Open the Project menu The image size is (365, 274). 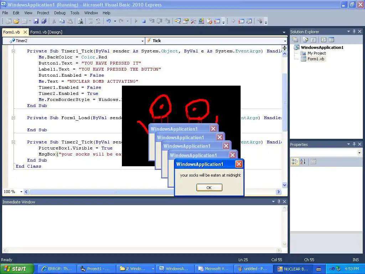[x=43, y=13]
